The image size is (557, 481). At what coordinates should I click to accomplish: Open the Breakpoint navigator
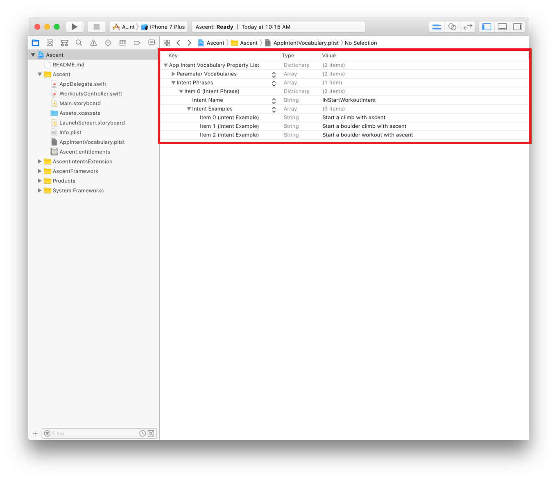(137, 43)
